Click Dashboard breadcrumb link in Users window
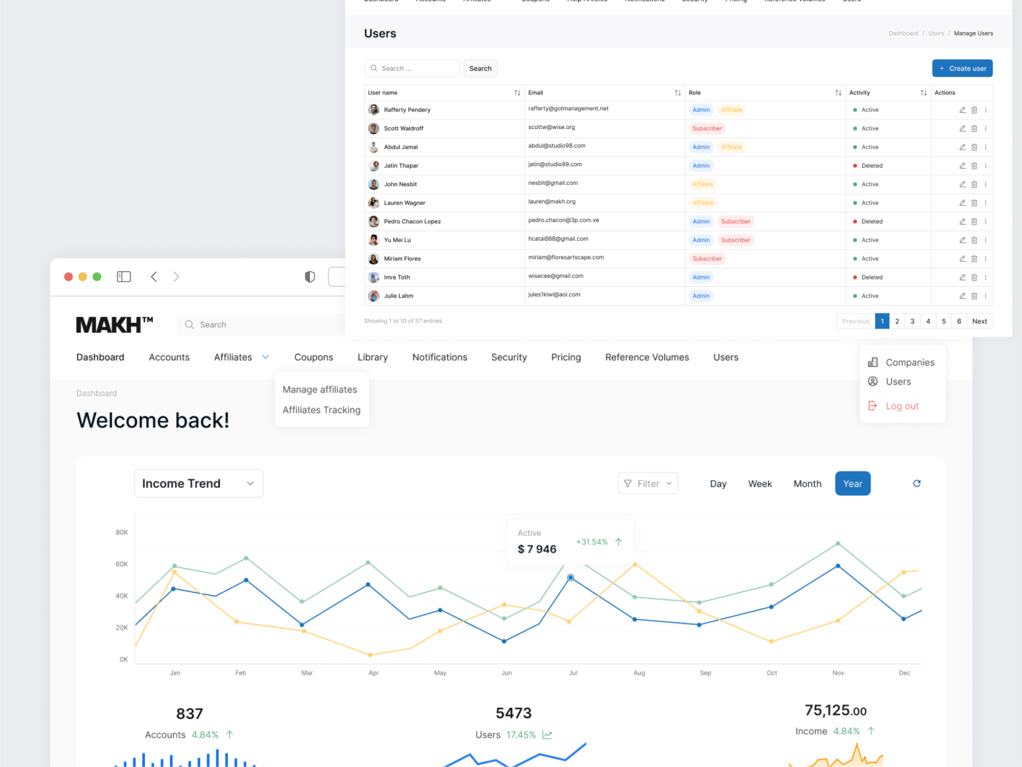The width and height of the screenshot is (1022, 767). (903, 33)
